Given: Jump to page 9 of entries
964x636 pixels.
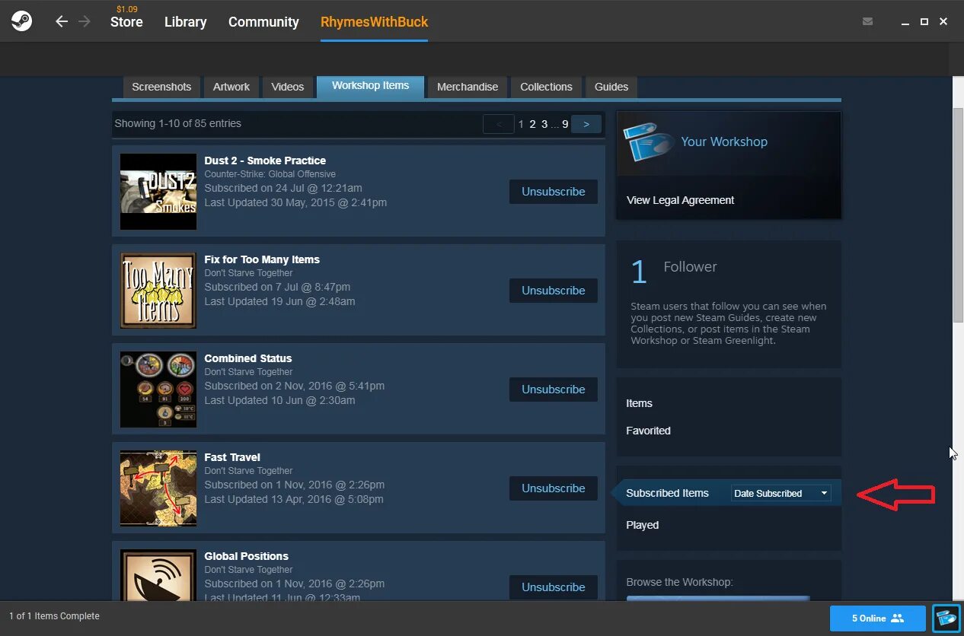Looking at the screenshot, I should point(565,124).
